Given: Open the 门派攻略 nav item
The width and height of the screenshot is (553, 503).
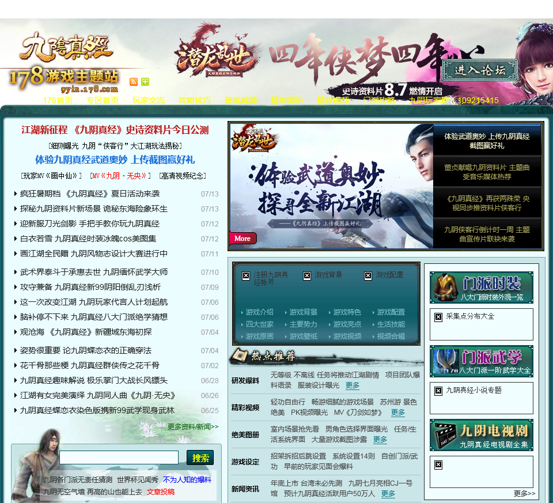Looking at the screenshot, I should (x=379, y=100).
